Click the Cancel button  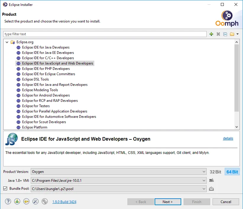[226, 202]
